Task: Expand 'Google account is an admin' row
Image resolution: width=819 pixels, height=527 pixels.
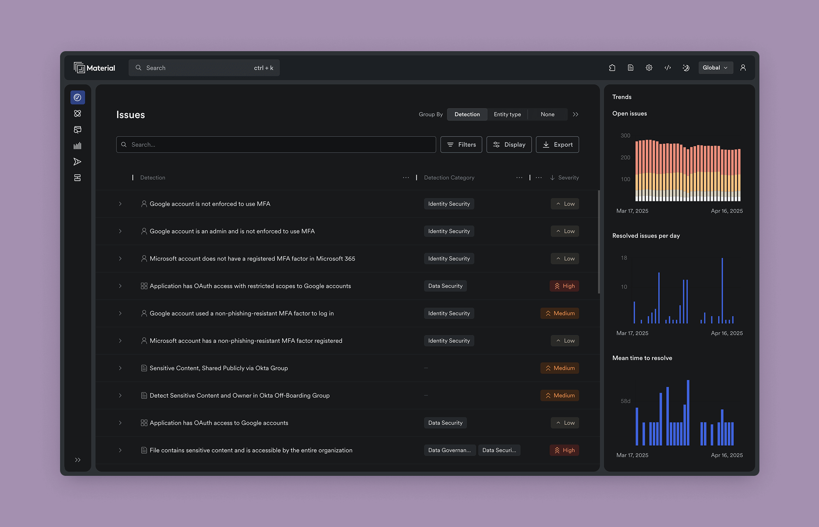Action: pos(120,231)
